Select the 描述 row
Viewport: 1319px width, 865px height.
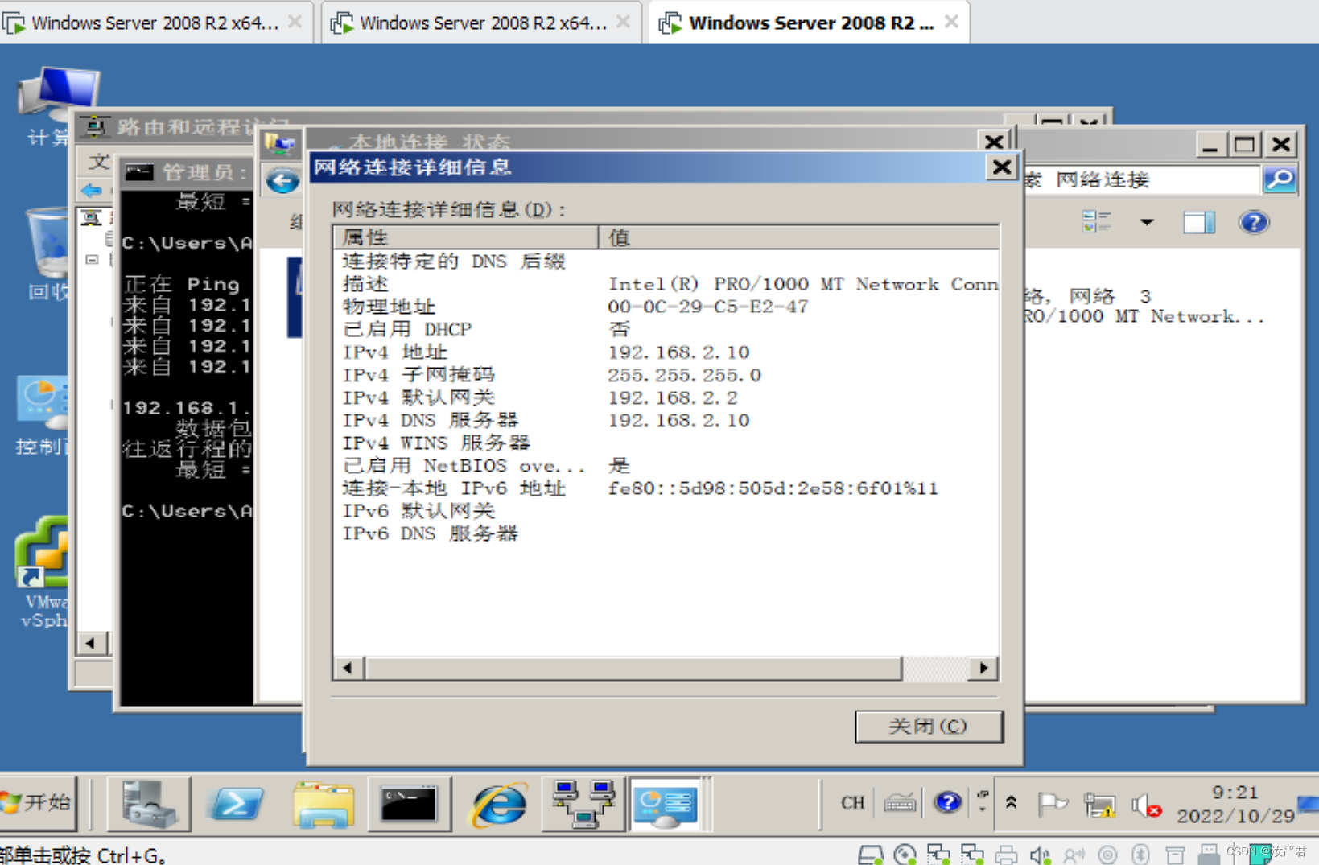(666, 284)
